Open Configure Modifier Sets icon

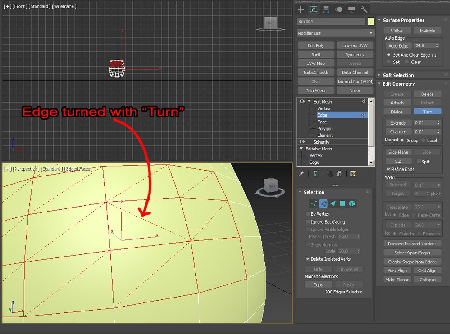click(x=353, y=174)
